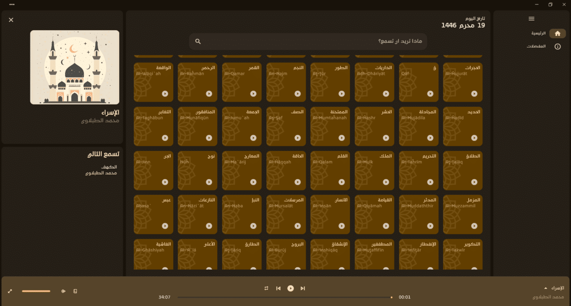This screenshot has width=571, height=306.
Task: Play surah Al-Muzzammil
Action: [x=474, y=226]
